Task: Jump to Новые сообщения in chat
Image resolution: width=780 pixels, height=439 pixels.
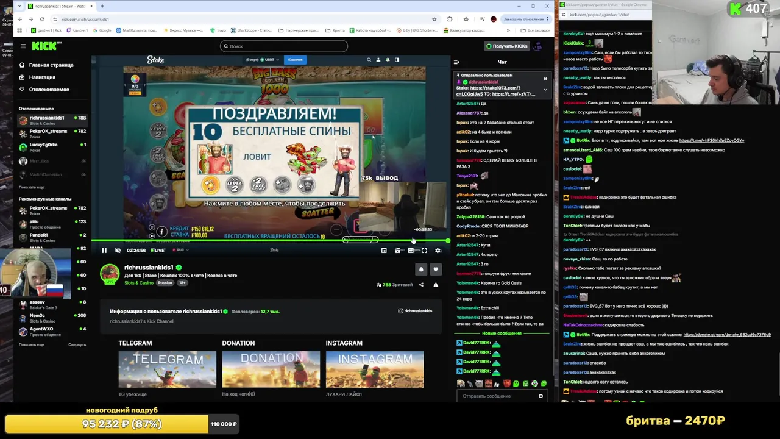Action: coord(502,333)
